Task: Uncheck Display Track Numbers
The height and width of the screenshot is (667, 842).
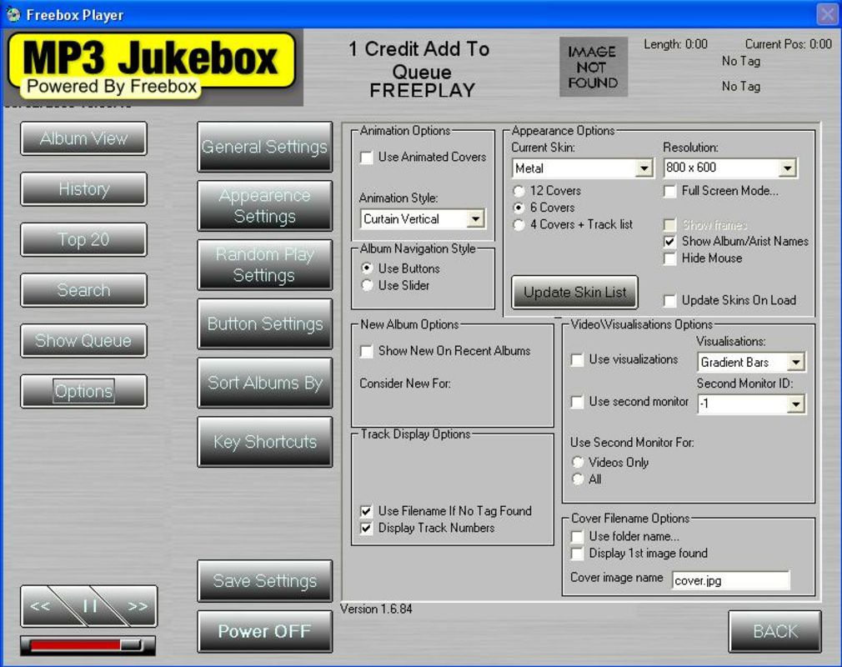Action: click(x=366, y=528)
